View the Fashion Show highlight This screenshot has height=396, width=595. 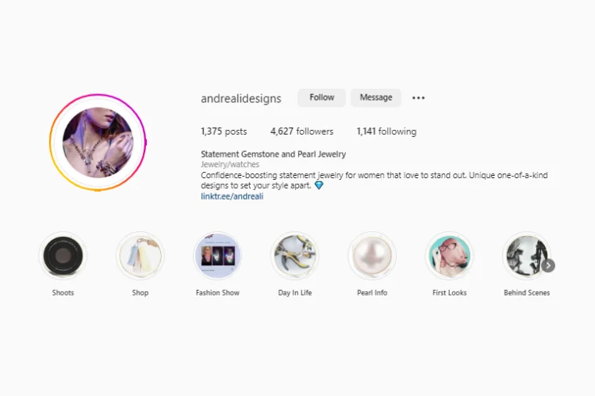tap(217, 256)
